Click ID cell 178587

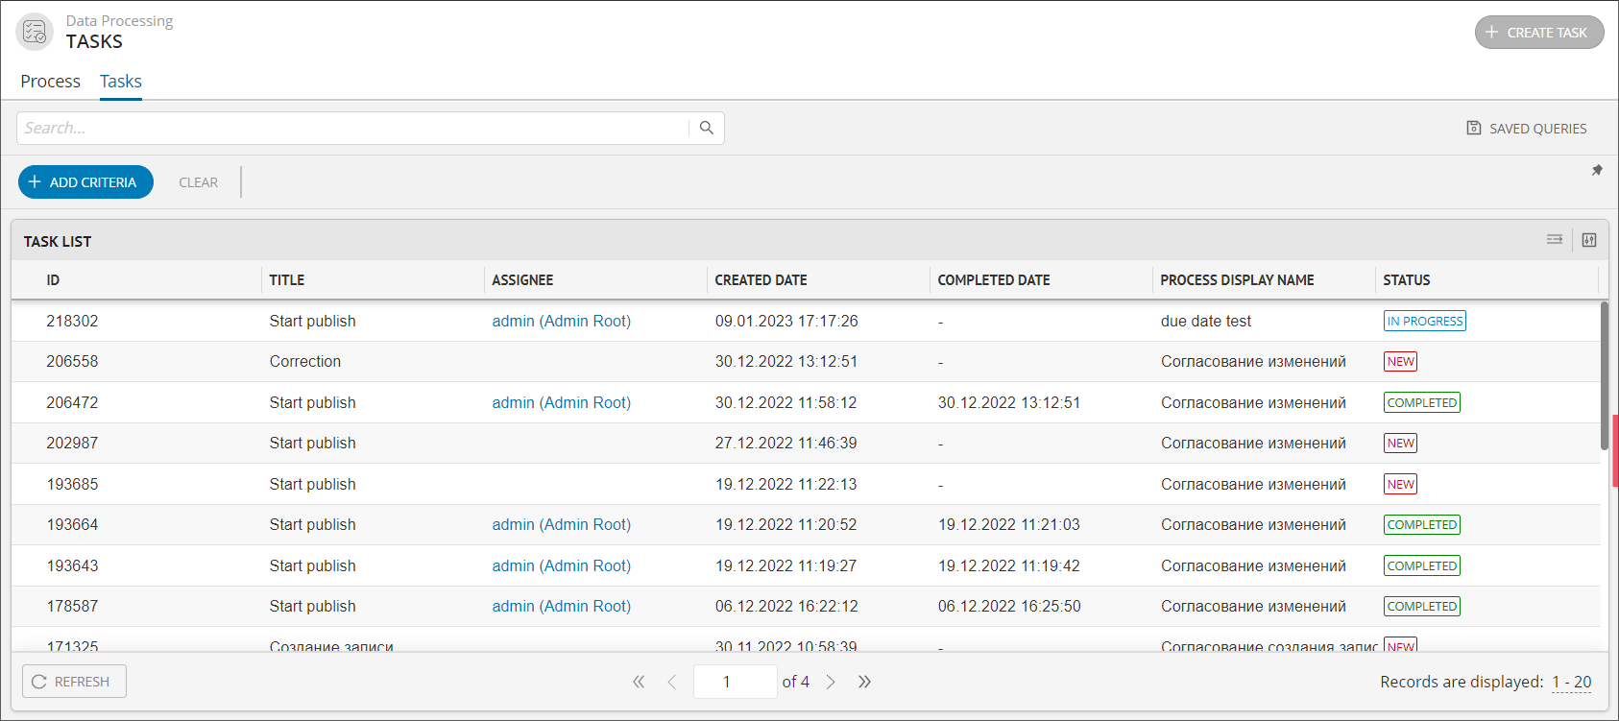coord(72,606)
